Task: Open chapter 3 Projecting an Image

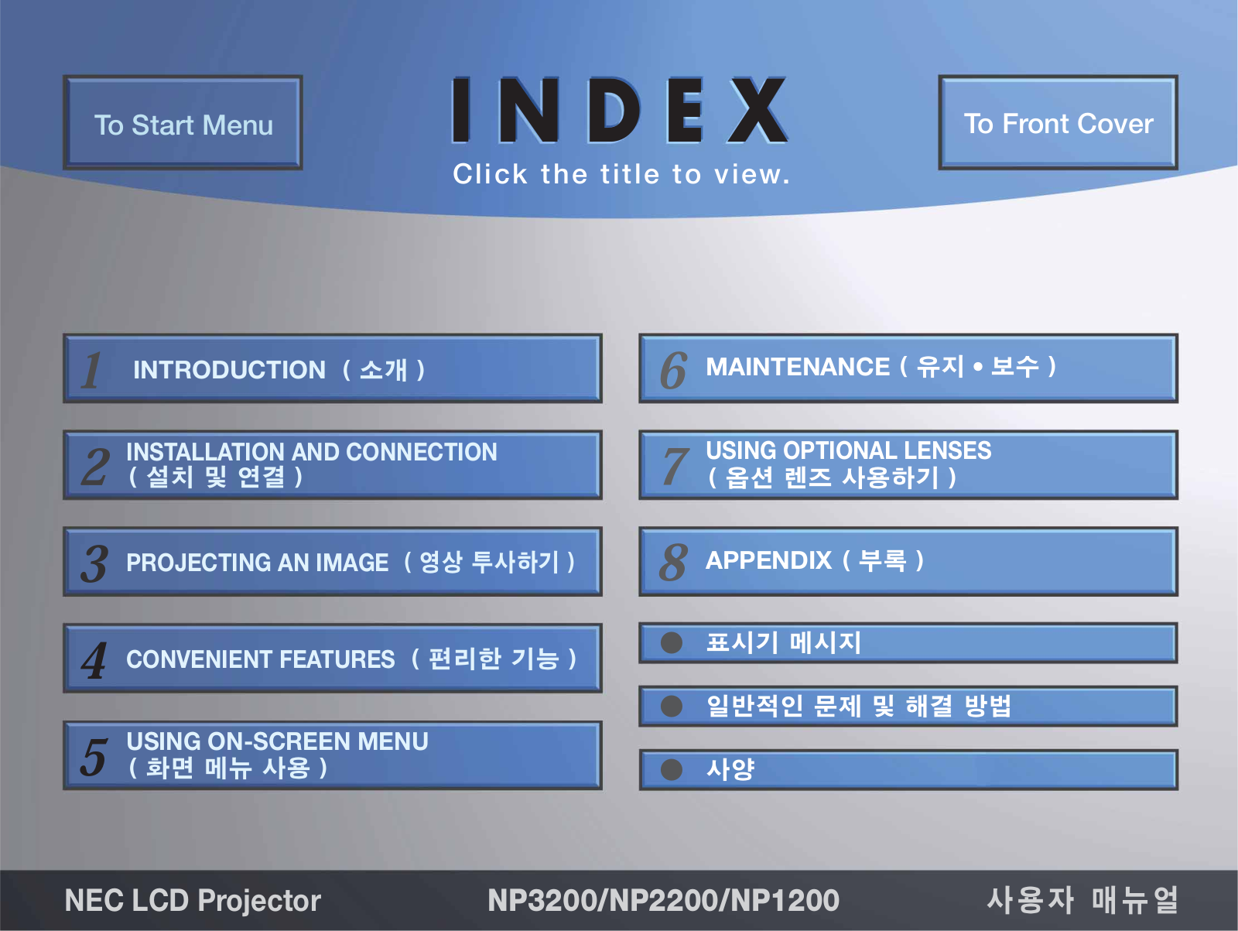Action: (x=333, y=562)
